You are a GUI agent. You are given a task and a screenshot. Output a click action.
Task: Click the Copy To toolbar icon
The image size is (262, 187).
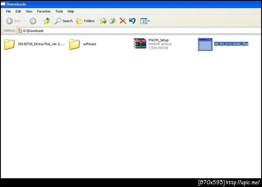[113, 21]
